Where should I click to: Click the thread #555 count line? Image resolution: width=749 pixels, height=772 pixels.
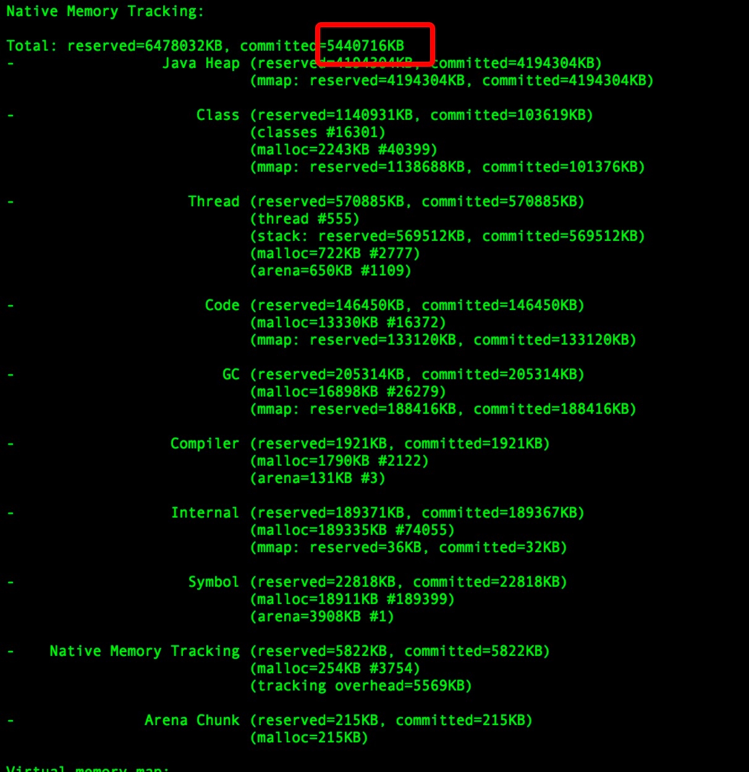click(x=305, y=219)
